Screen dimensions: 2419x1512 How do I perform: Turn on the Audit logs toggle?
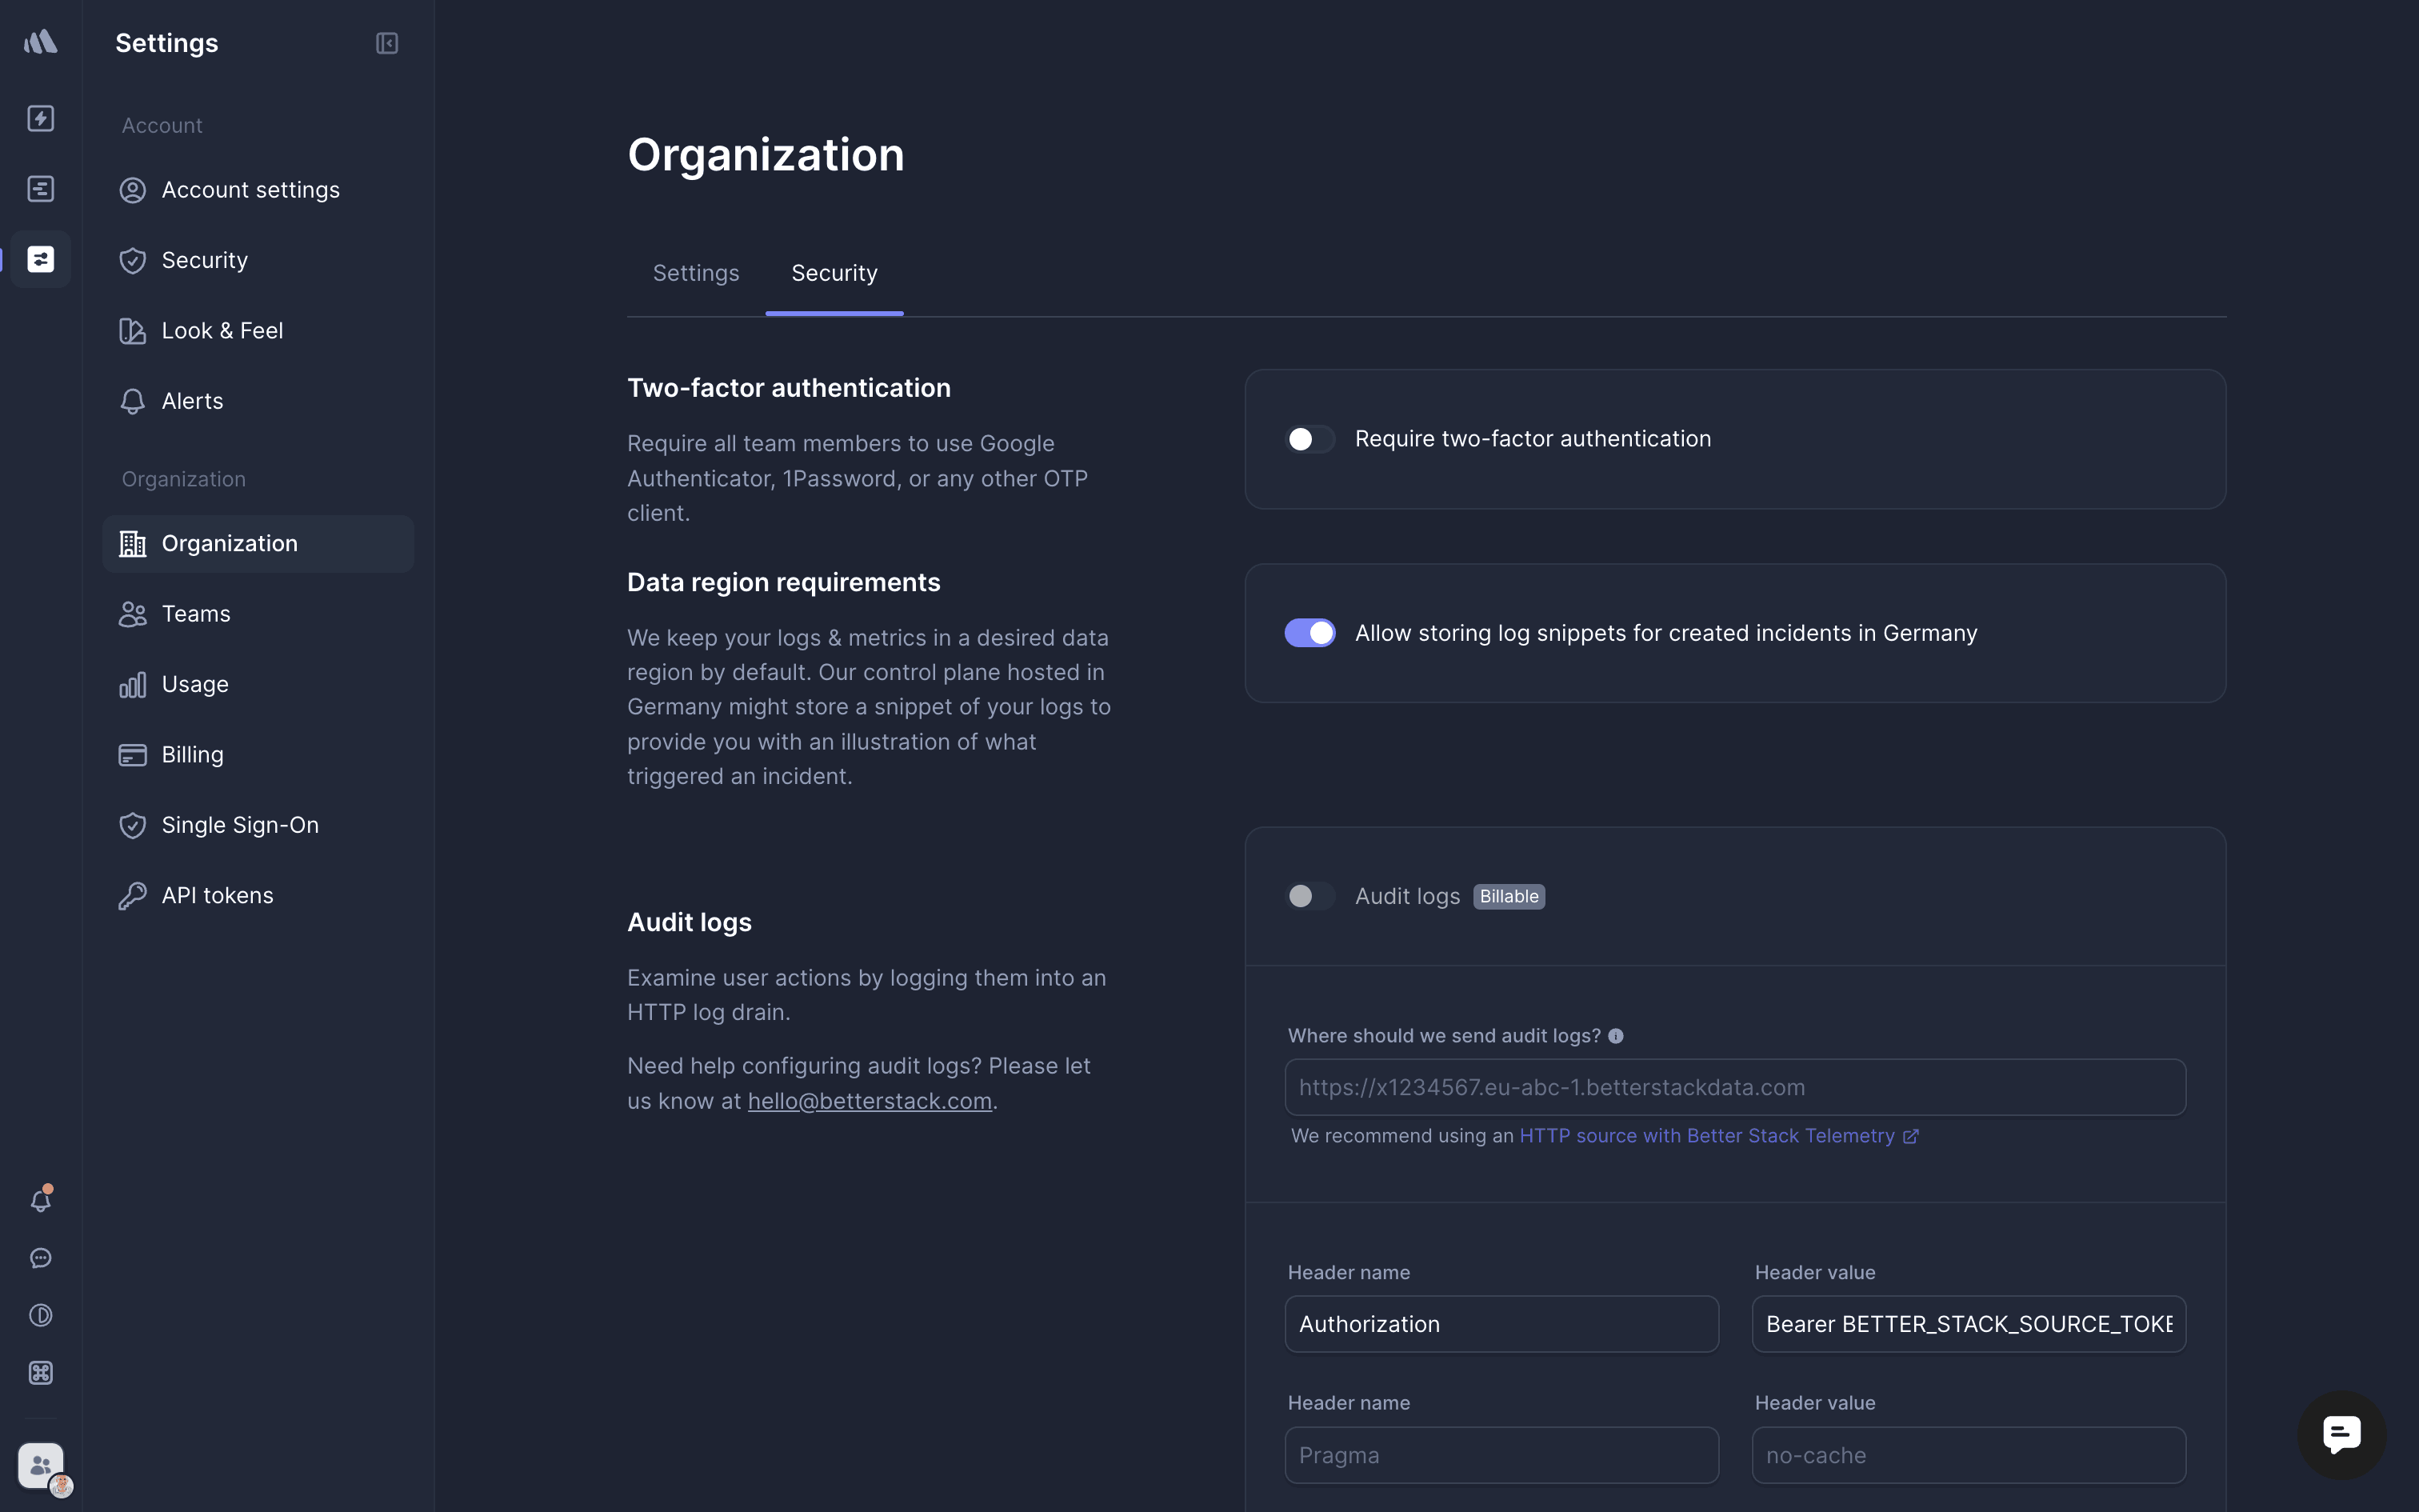click(x=1309, y=896)
